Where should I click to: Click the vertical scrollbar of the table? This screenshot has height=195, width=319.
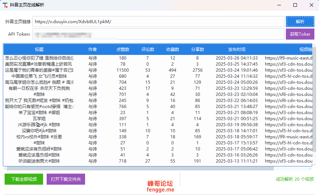(314, 100)
